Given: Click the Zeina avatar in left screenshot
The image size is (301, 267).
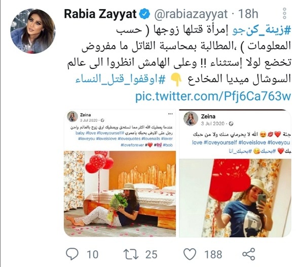Looking at the screenshot, I should point(72,117).
